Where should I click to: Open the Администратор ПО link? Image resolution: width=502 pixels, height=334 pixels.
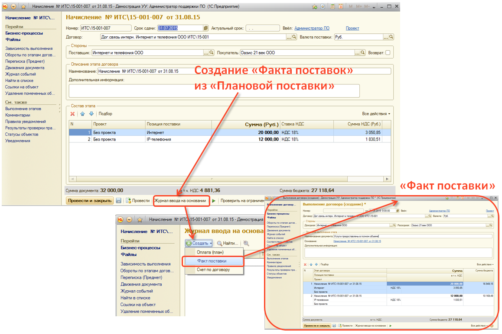point(311,28)
